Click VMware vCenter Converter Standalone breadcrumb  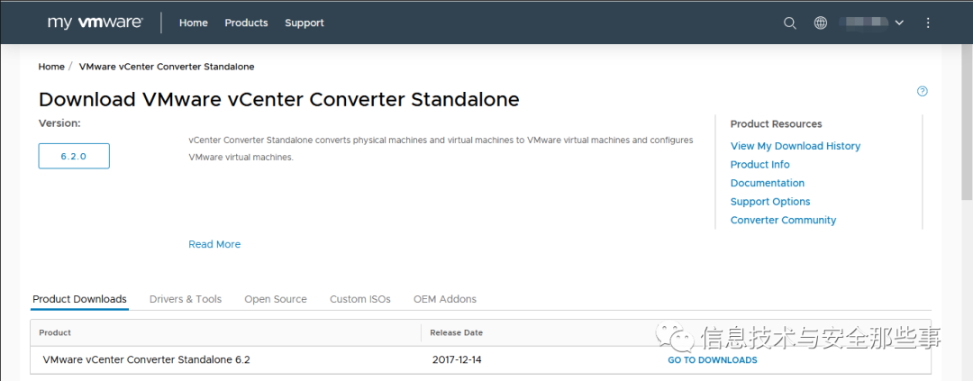[x=167, y=67]
